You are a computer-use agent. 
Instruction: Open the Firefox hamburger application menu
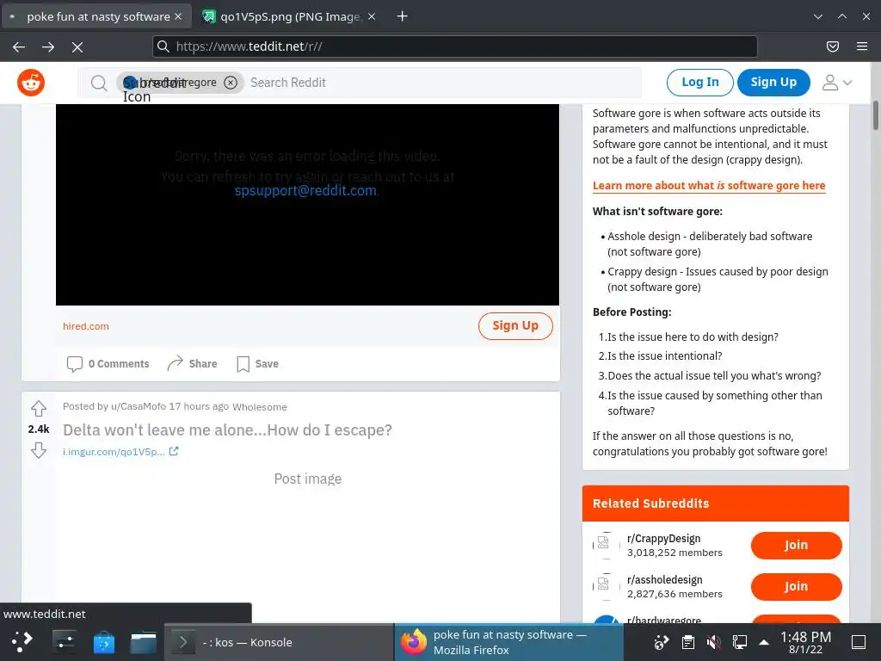coord(862,46)
